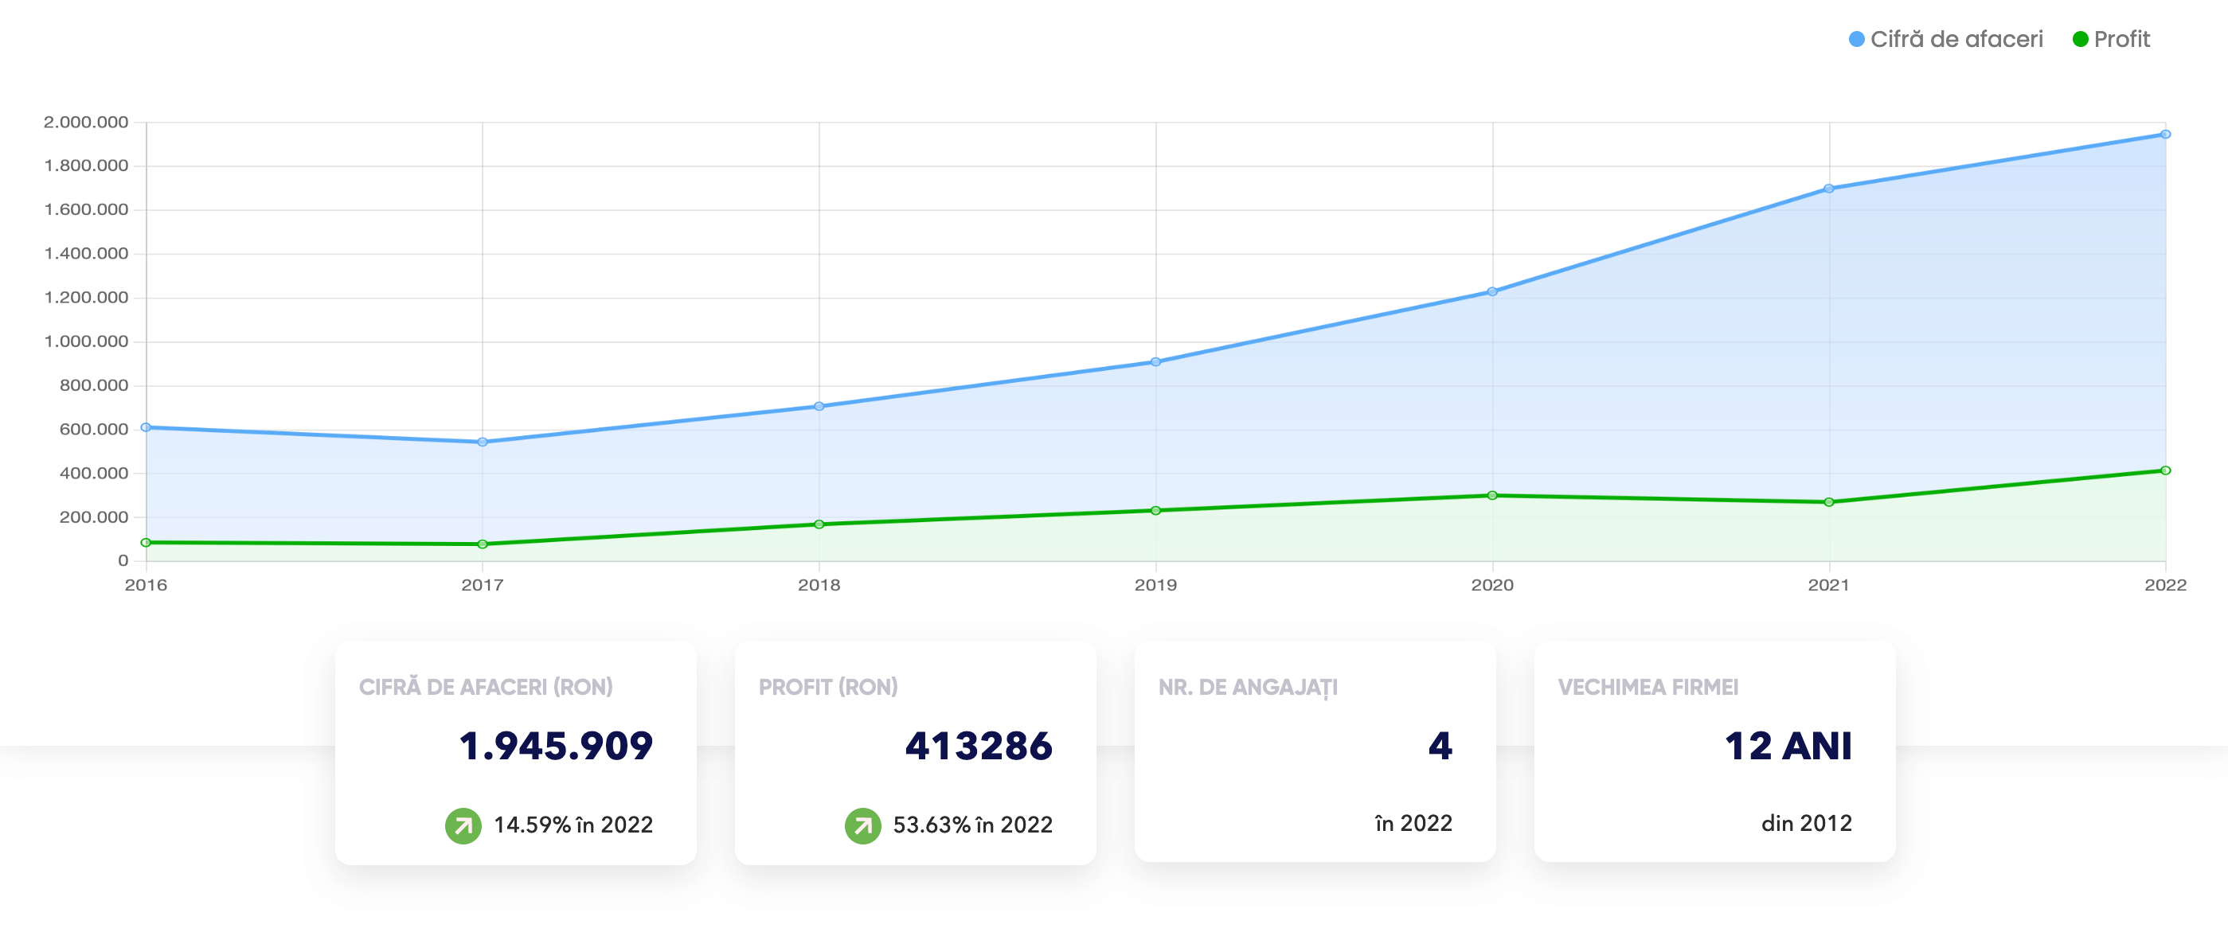Viewport: 2228px width, 936px height.
Task: Select the 2020 turnover data point on blue line
Action: click(x=1492, y=291)
